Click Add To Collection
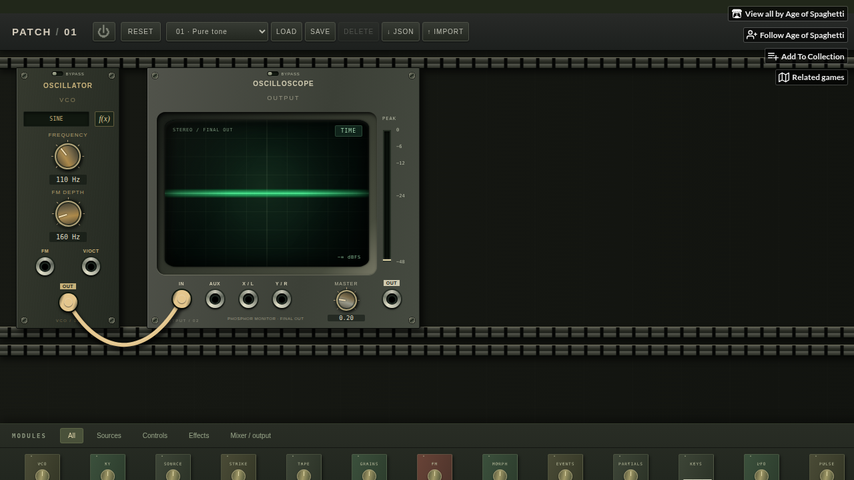The height and width of the screenshot is (480, 854). [806, 56]
